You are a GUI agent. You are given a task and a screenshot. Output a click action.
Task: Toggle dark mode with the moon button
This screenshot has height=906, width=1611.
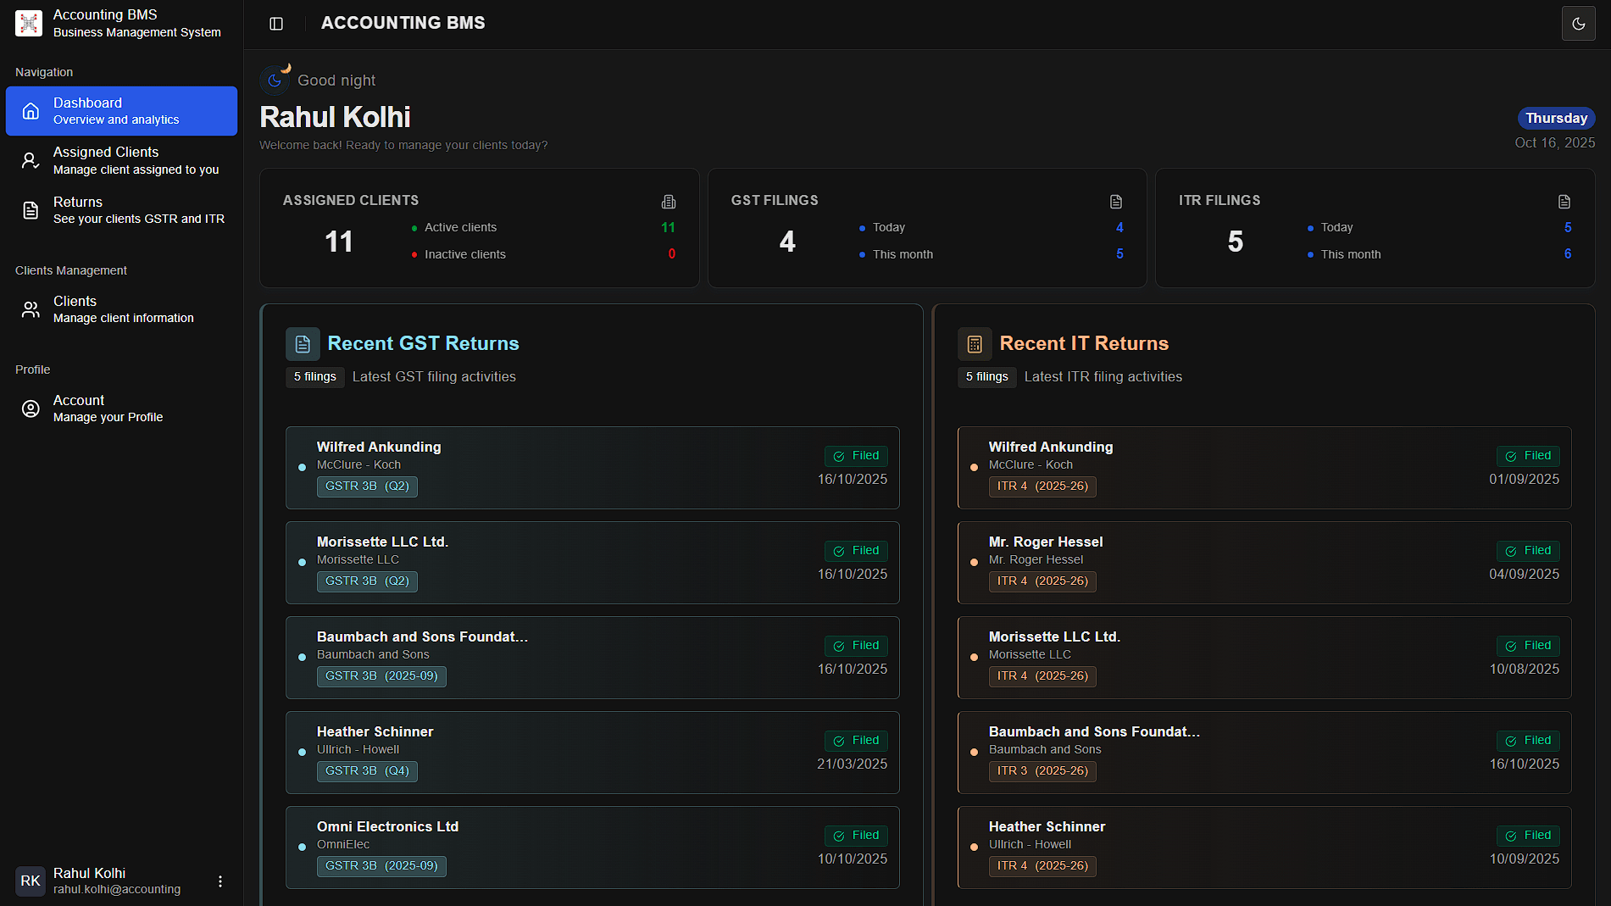point(1578,23)
